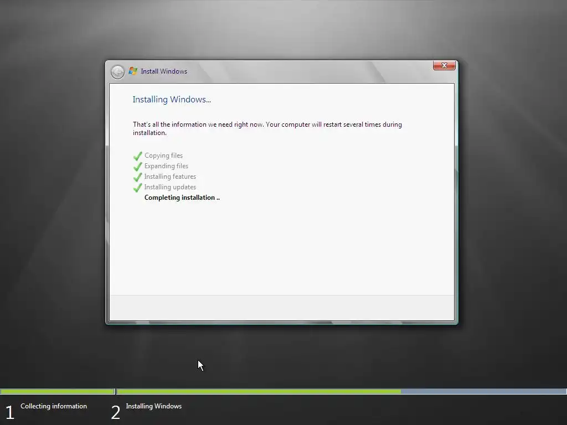Click the "Collecting information" stage label
The image size is (567, 425).
coord(54,406)
